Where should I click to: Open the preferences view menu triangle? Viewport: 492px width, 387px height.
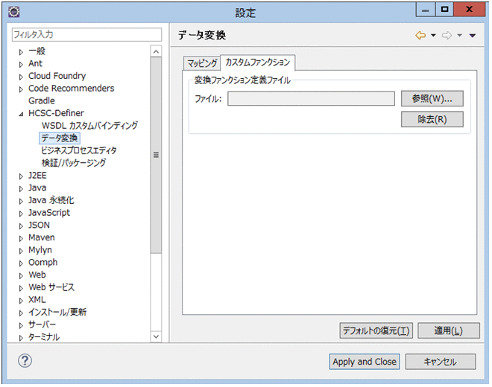pyautogui.click(x=473, y=36)
